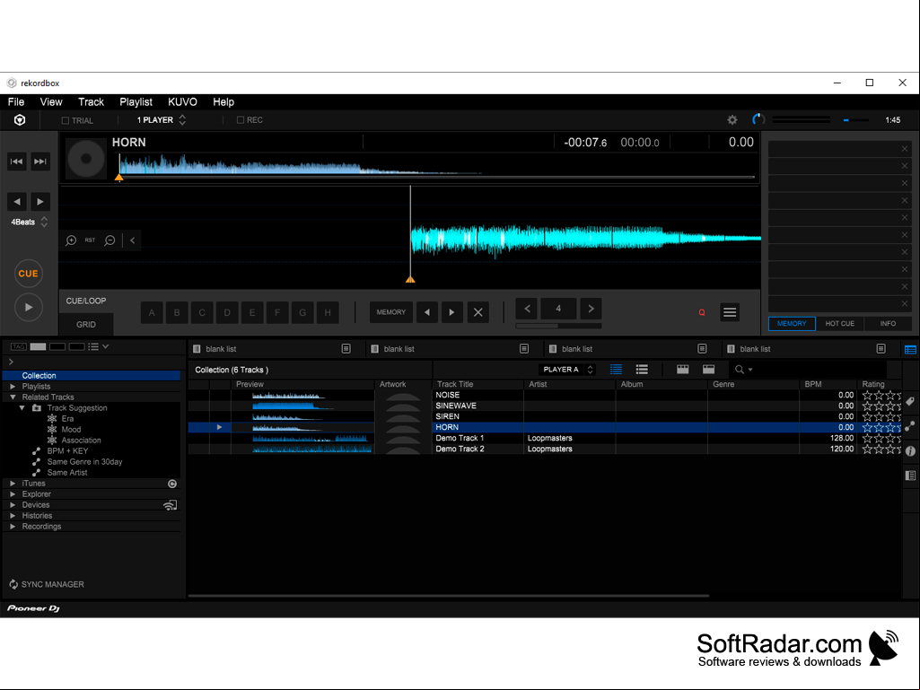
Task: Expand the iTunes node
Action: click(13, 484)
